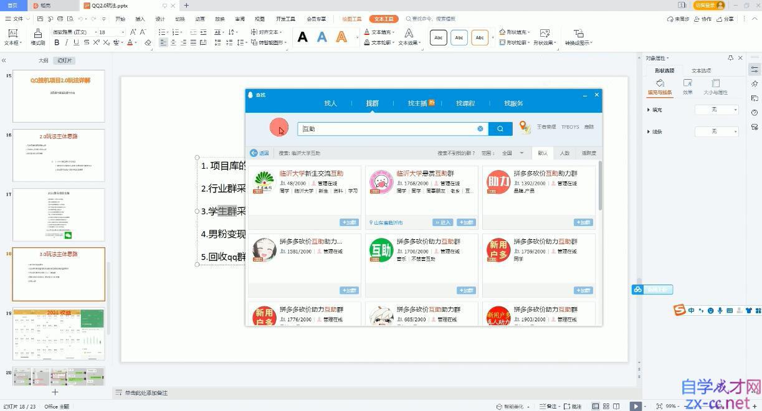Switch to 找课程 tab in QQ window
Image resolution: width=762 pixels, height=411 pixels.
click(x=465, y=103)
